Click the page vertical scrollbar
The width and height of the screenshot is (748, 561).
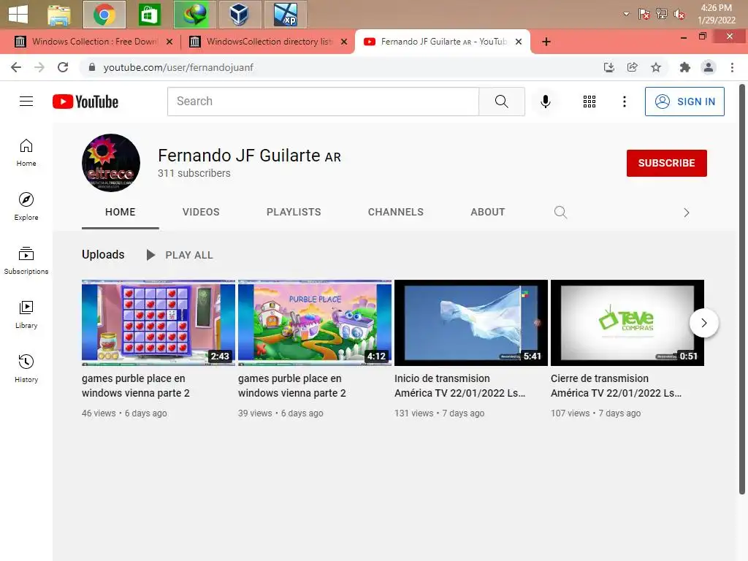point(742,289)
